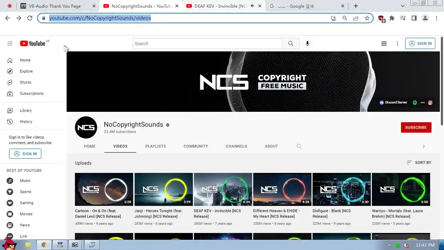The width and height of the screenshot is (444, 250).
Task: Click the NCS channel avatar
Action: pos(86,127)
